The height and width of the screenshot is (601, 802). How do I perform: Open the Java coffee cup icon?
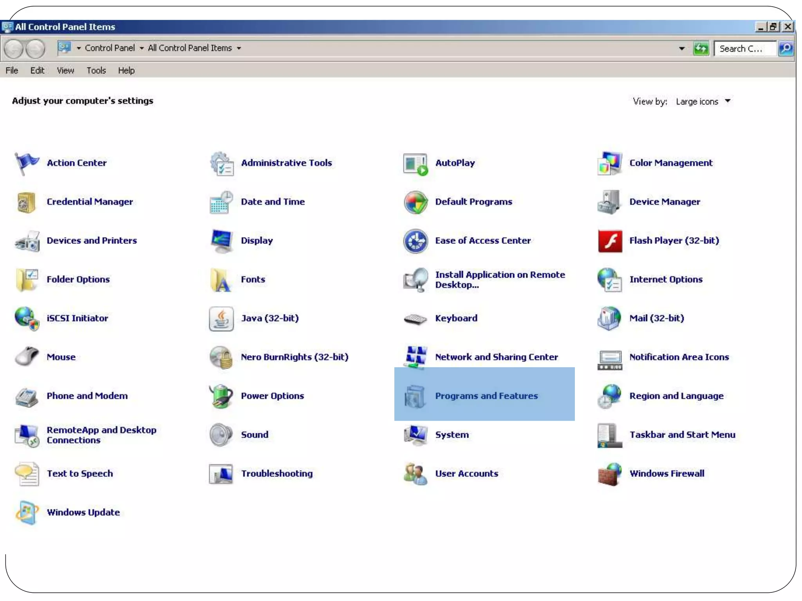(221, 318)
